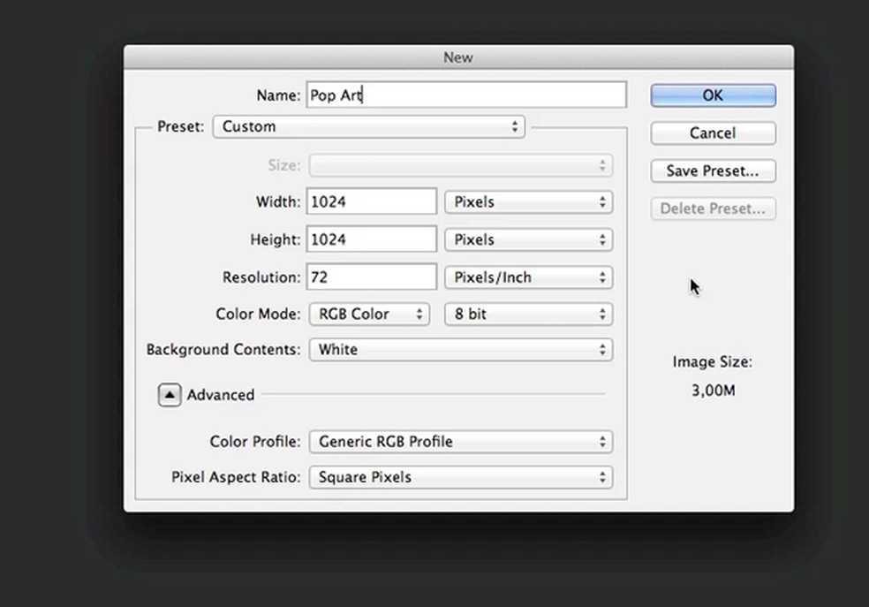Open the Pixel Aspect Ratio dropdown
Viewport: 869px width, 607px height.
coord(460,477)
